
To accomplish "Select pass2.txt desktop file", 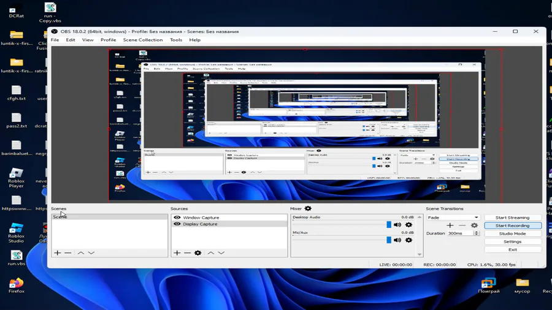I will pos(16,120).
